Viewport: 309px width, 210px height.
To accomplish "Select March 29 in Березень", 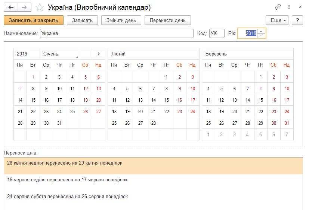I will coord(261,123).
